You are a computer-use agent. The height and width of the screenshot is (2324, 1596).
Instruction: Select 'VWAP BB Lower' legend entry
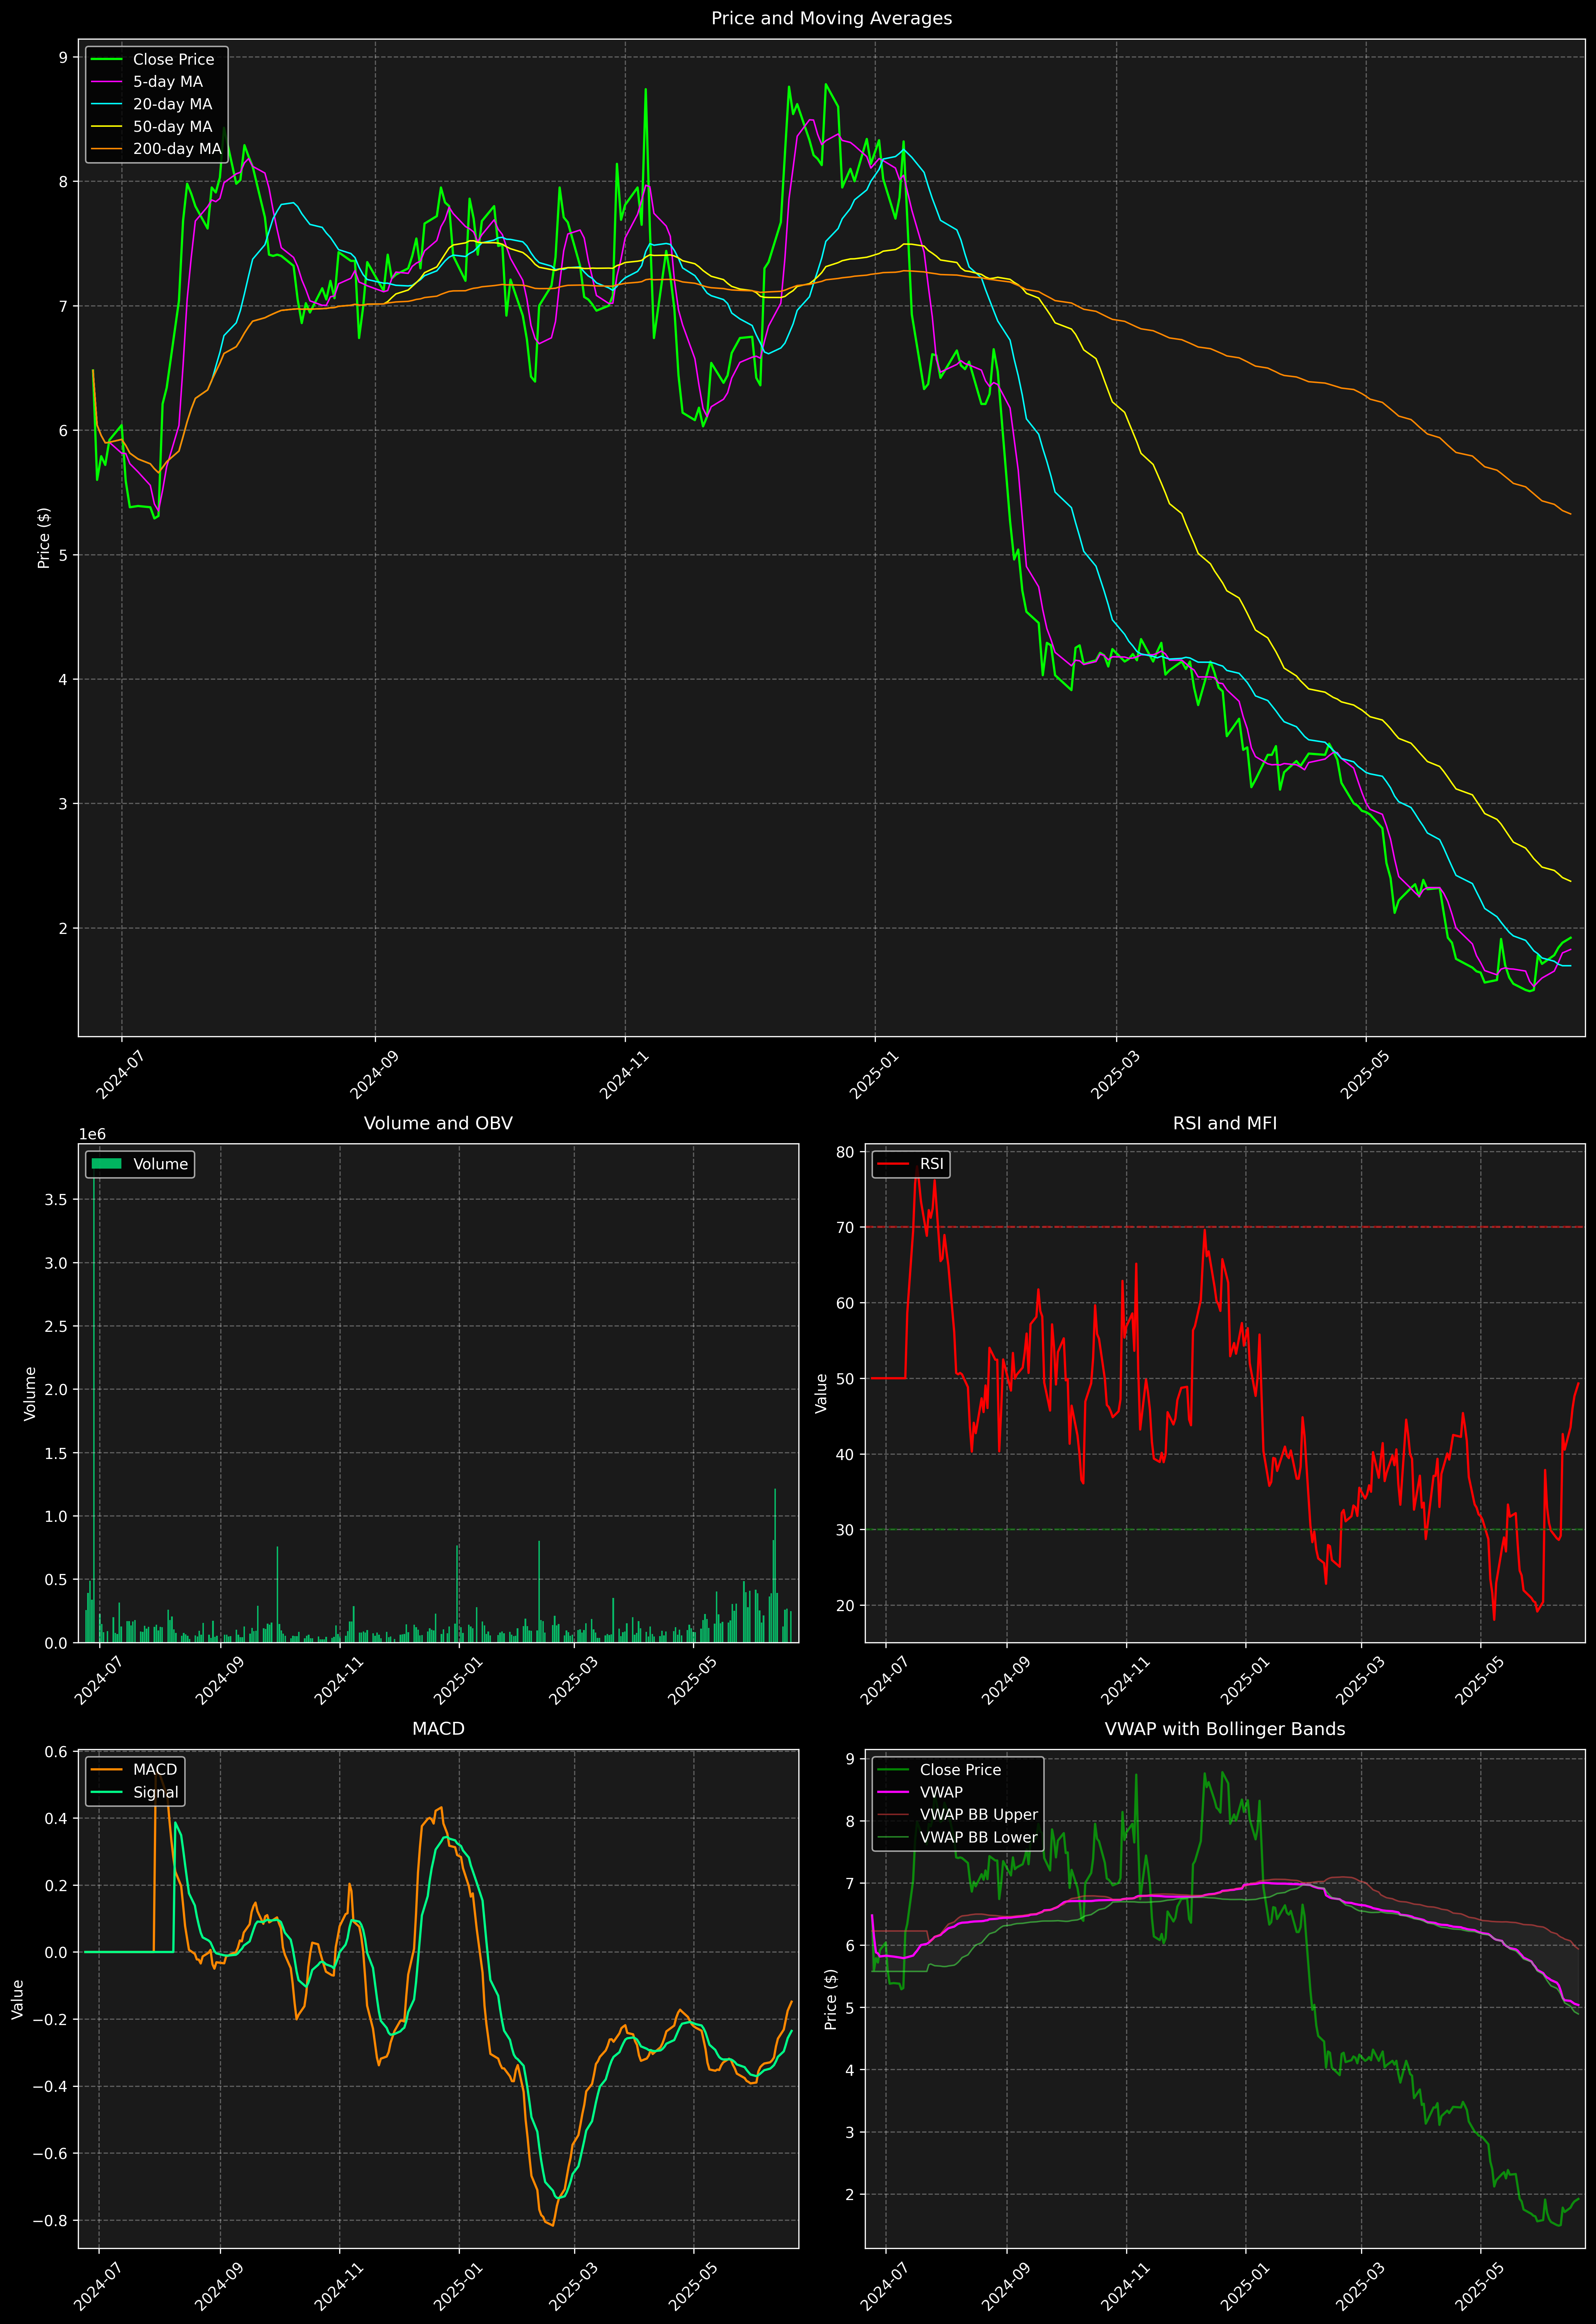979,1837
